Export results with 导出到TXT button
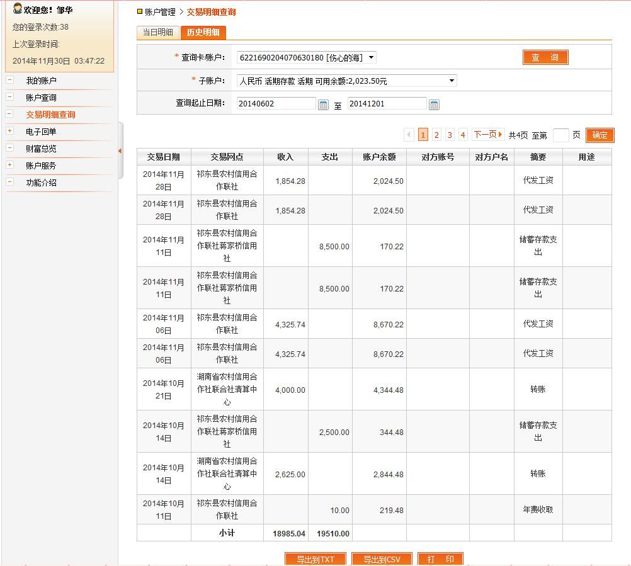This screenshot has height=566, width=631. 315,559
